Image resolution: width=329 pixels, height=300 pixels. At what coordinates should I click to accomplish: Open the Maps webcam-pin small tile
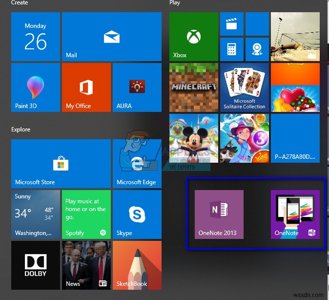pyautogui.click(x=257, y=49)
